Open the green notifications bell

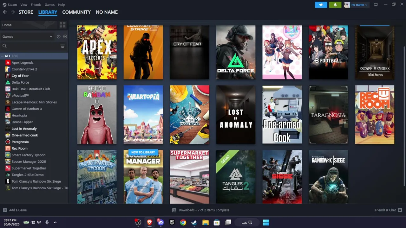(x=335, y=5)
